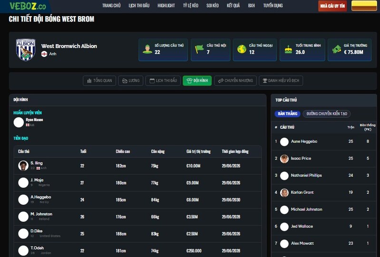Toggle the Đường Chuyền Kiến Tạo filter
This screenshot has height=257, width=380.
coord(326,114)
